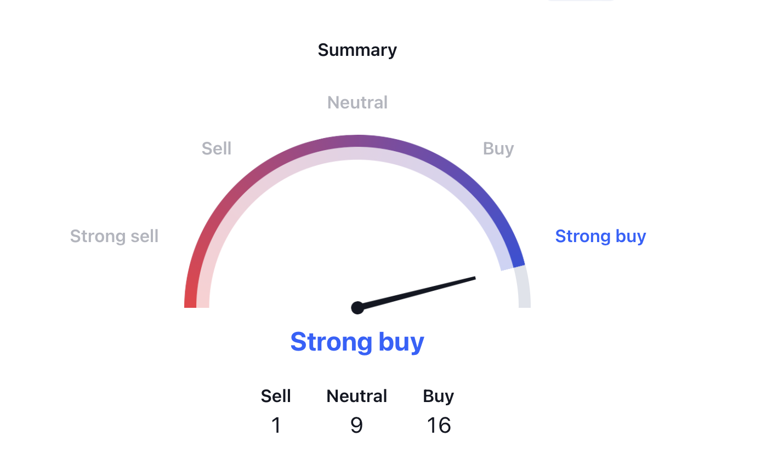Click the gray Buy label beside the arc
The image size is (761, 459).
498,148
